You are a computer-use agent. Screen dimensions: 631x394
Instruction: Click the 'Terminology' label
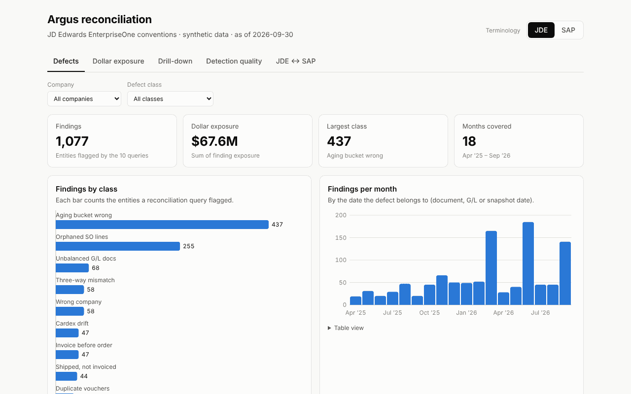503,31
